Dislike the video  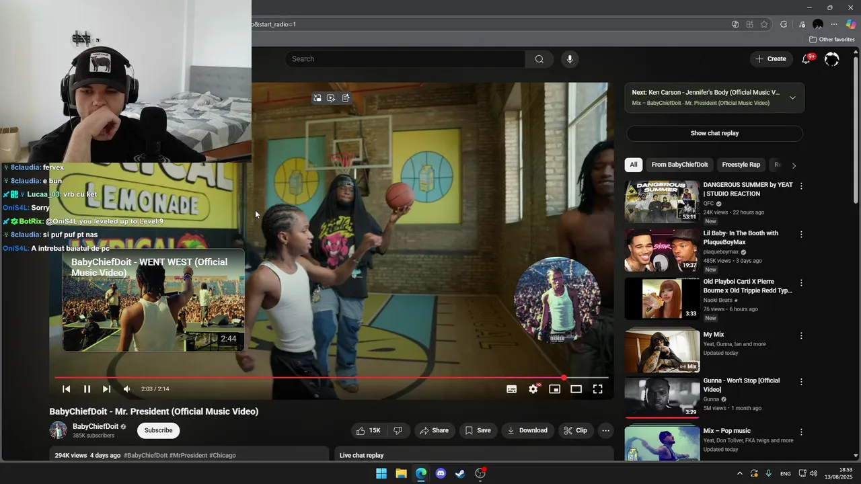coord(398,430)
